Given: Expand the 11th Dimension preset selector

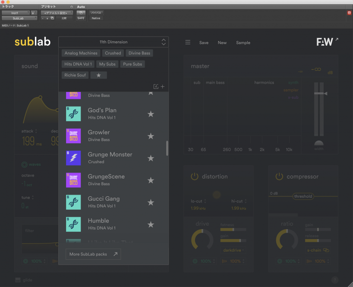Looking at the screenshot, I should tap(113, 42).
